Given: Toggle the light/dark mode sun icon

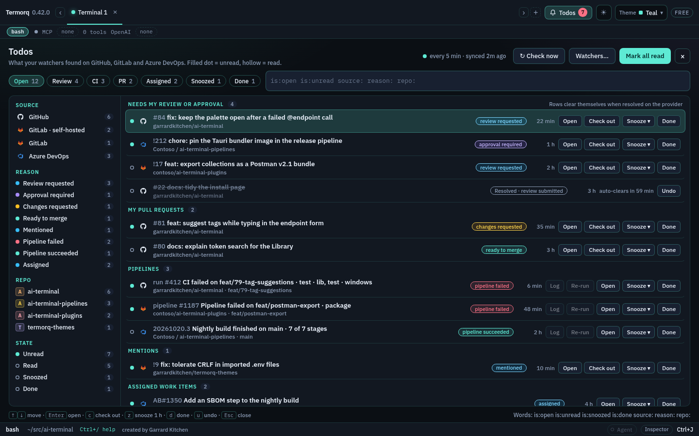Looking at the screenshot, I should [603, 13].
